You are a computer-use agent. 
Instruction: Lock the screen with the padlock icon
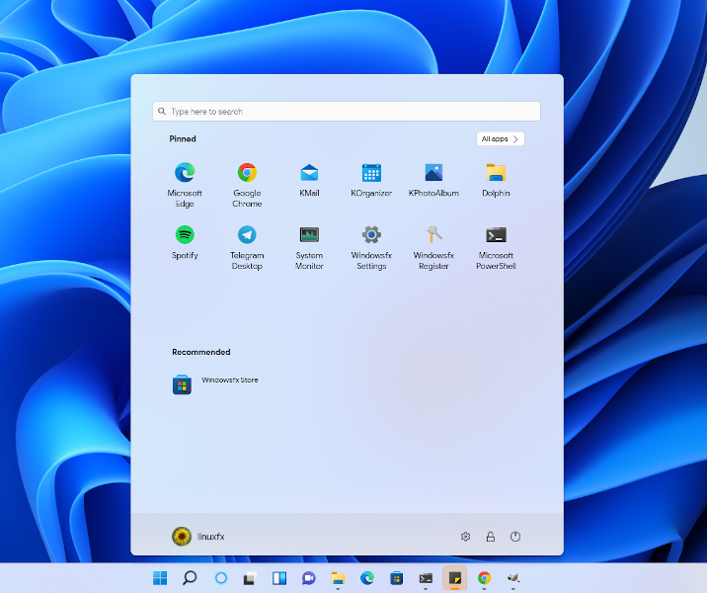(x=491, y=537)
